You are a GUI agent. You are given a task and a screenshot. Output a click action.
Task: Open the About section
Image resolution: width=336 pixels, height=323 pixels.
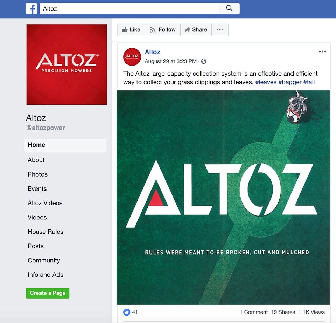(x=36, y=160)
